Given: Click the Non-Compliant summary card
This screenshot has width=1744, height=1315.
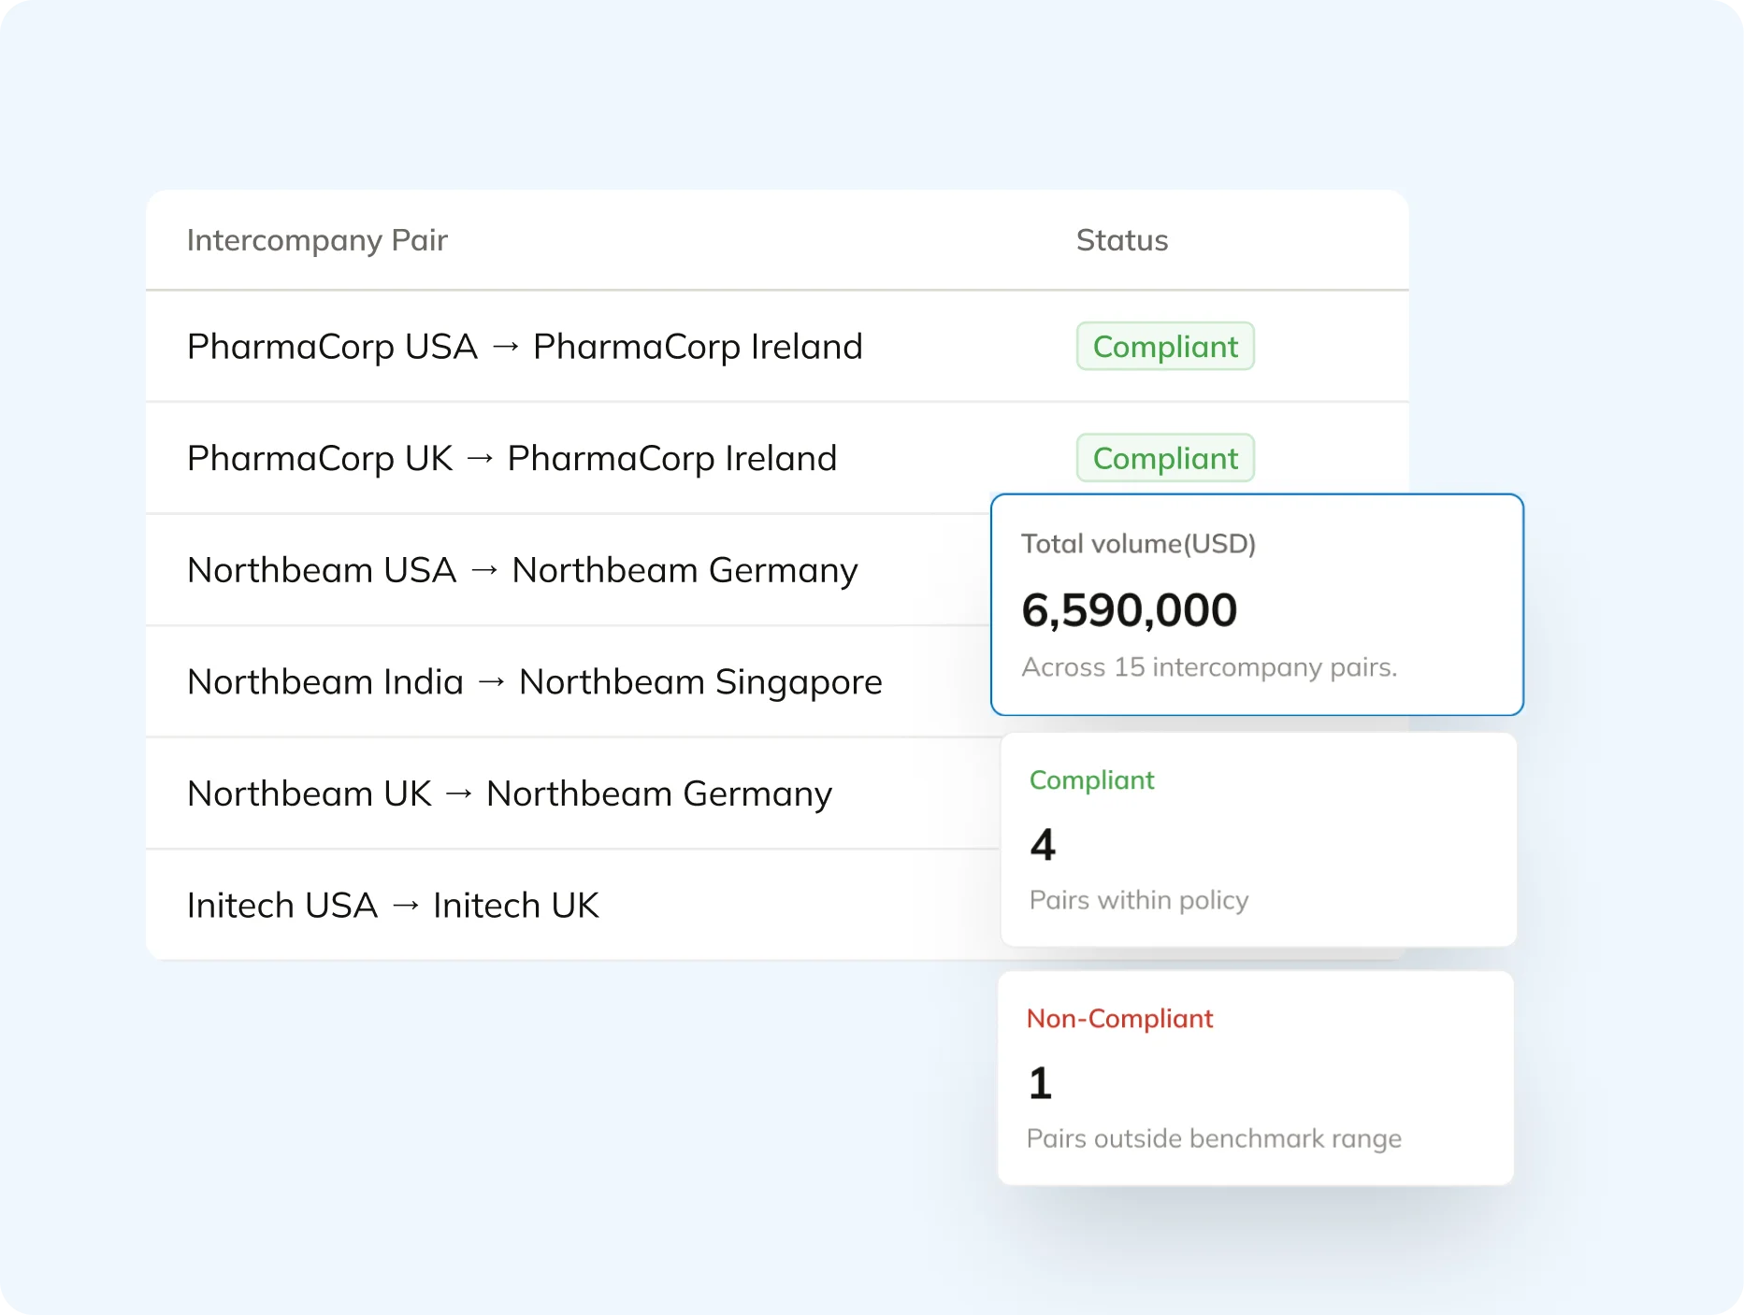Looking at the screenshot, I should point(1255,1077).
